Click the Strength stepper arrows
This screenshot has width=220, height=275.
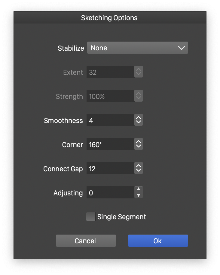tap(138, 96)
